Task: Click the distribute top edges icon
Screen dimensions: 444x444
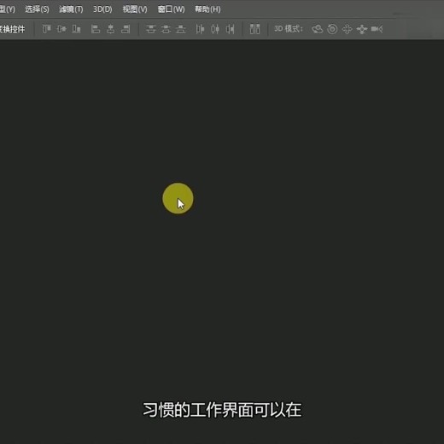Action: [x=151, y=29]
